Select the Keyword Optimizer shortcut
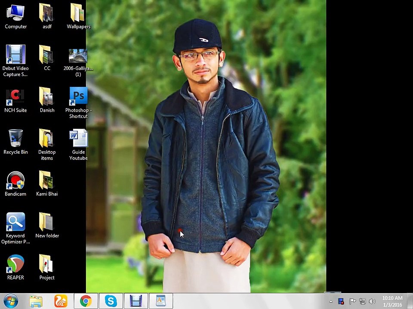Screen dimensions: 413x309 pyautogui.click(x=15, y=228)
